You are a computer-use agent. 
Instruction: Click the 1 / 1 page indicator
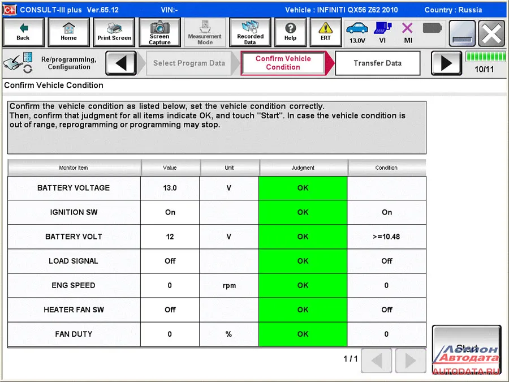[x=350, y=359]
